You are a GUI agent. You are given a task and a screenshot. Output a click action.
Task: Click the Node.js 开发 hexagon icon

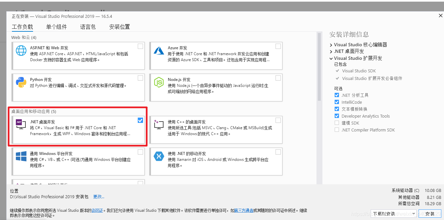pos(159,82)
